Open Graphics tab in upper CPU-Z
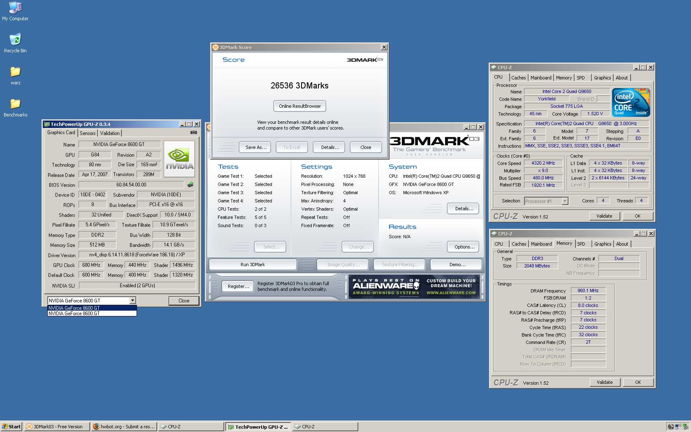The width and height of the screenshot is (691, 432). tap(602, 78)
